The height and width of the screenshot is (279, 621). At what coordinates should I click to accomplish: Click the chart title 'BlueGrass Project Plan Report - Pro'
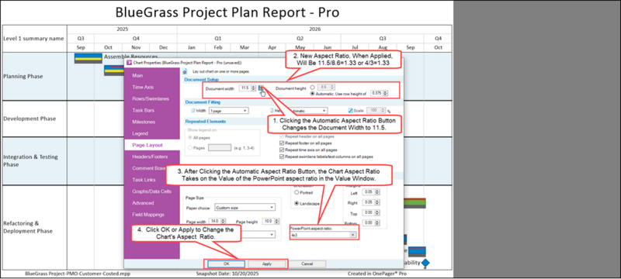[227, 12]
